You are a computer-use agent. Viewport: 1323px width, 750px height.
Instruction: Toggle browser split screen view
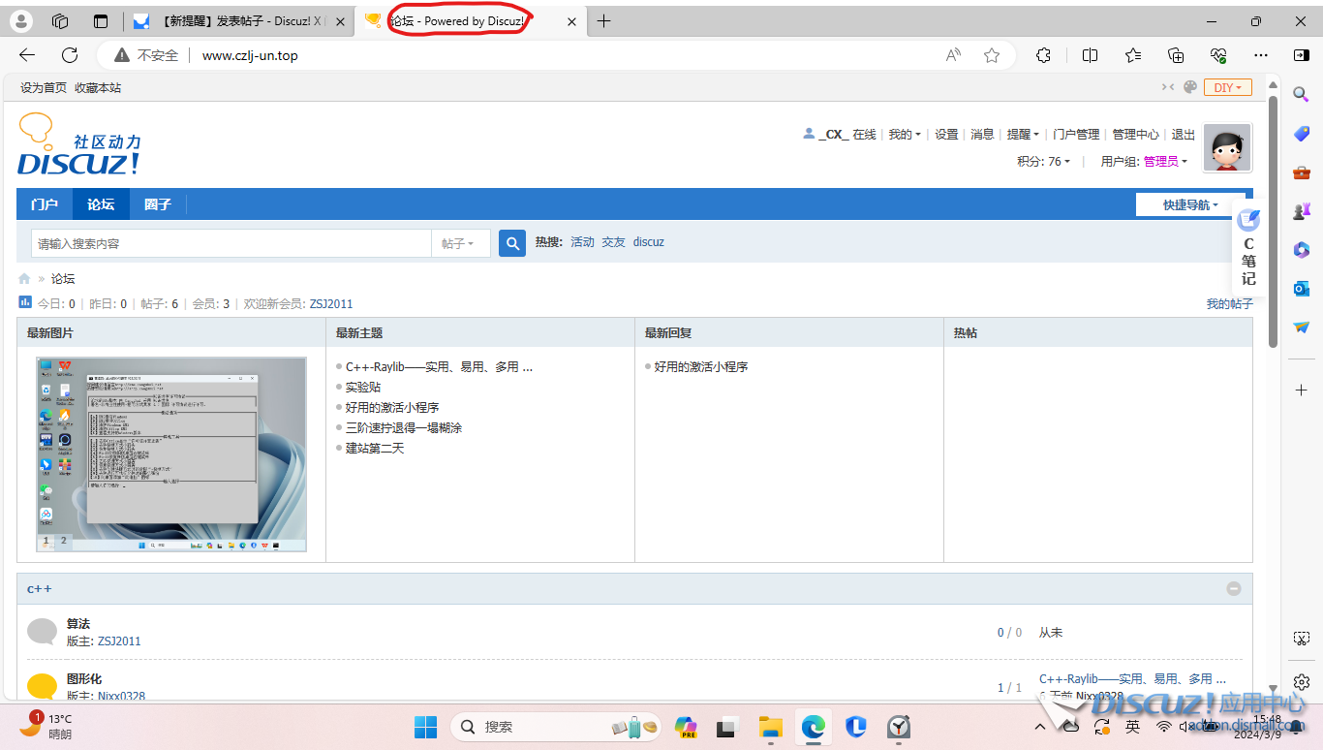pyautogui.click(x=1090, y=55)
